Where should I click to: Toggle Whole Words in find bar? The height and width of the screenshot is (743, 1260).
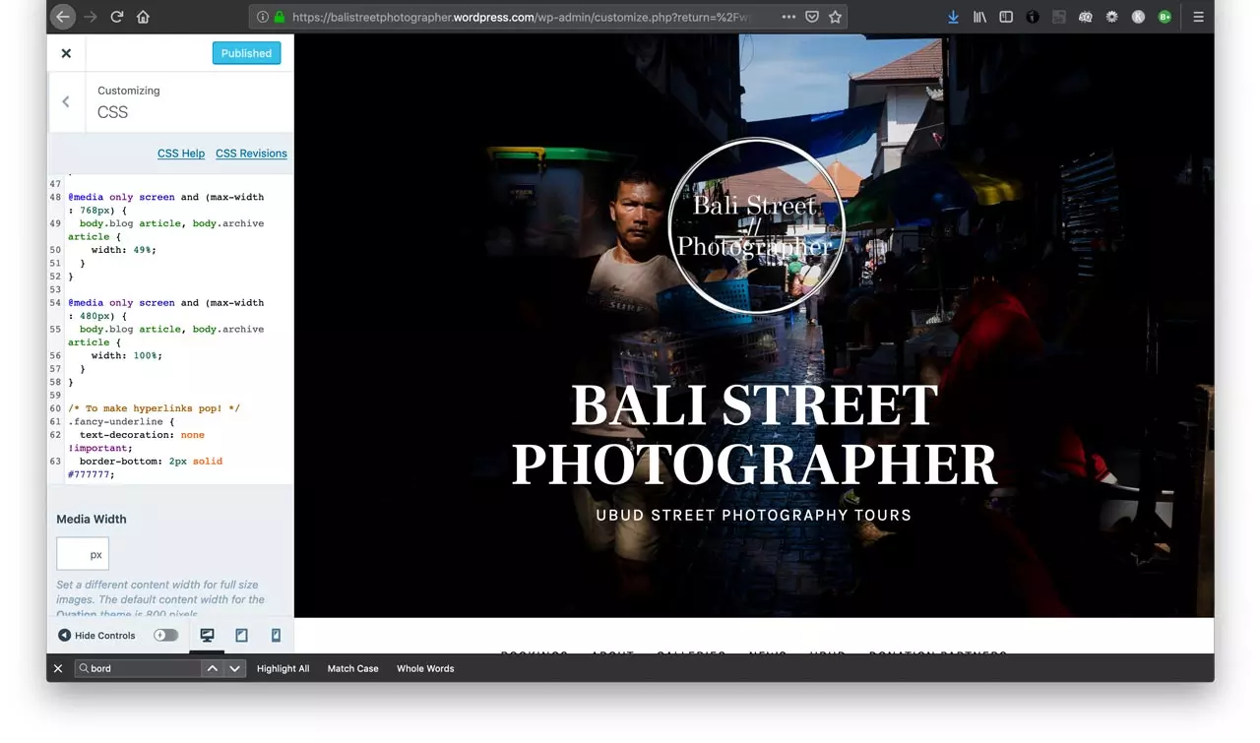[425, 668]
